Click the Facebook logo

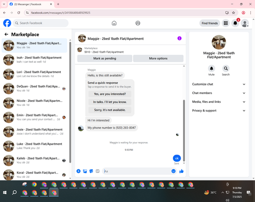pyautogui.click(x=7, y=23)
